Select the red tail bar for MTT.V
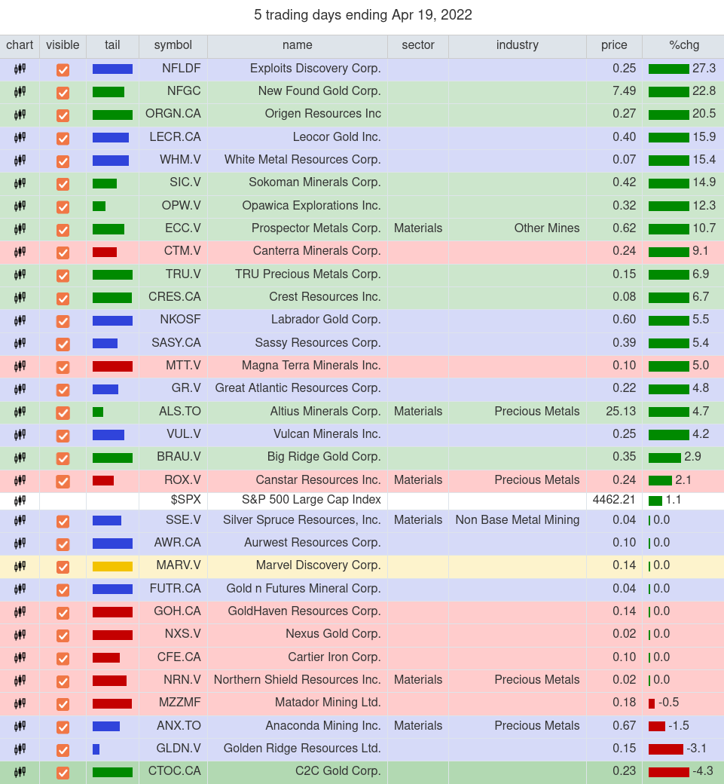Screen dimensions: 724x784 [112, 366]
